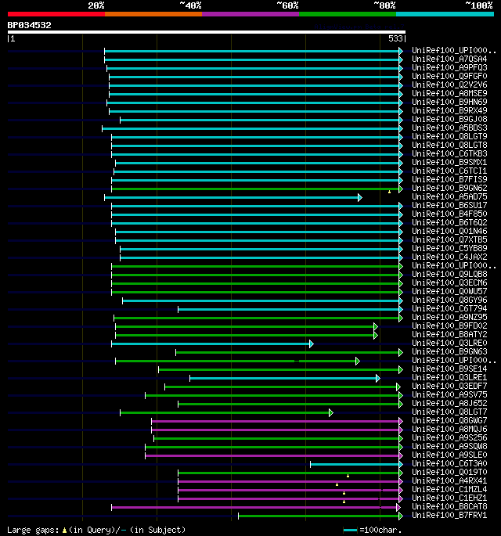Click the arrowhead ending the Q3EDF7 alignment bar
This screenshot has width=501, height=536.
(398, 387)
